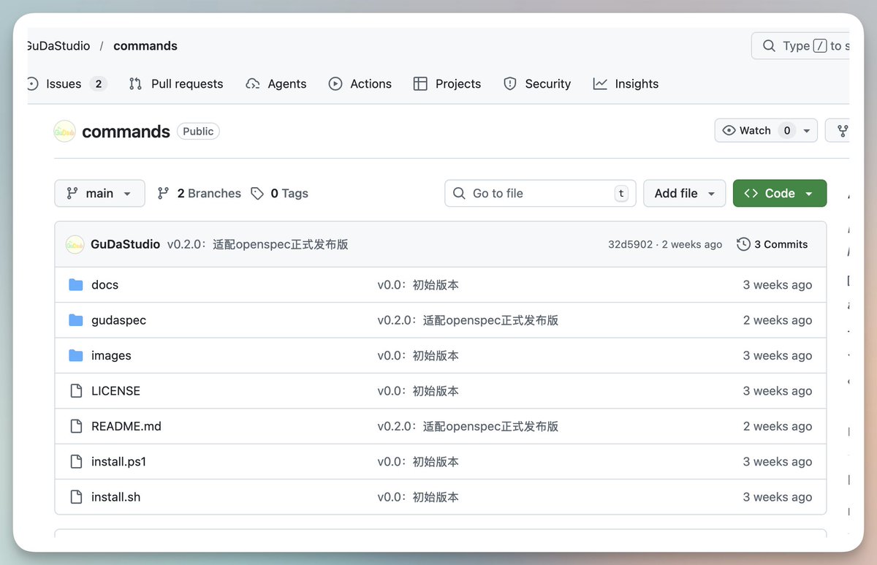Open the Add file dropdown
The height and width of the screenshot is (565, 877).
click(684, 194)
